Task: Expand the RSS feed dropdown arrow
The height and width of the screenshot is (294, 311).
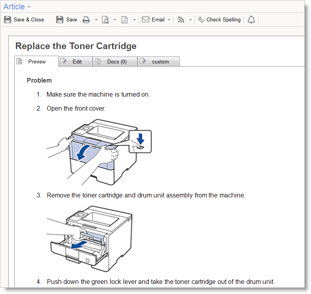Action: coord(190,19)
